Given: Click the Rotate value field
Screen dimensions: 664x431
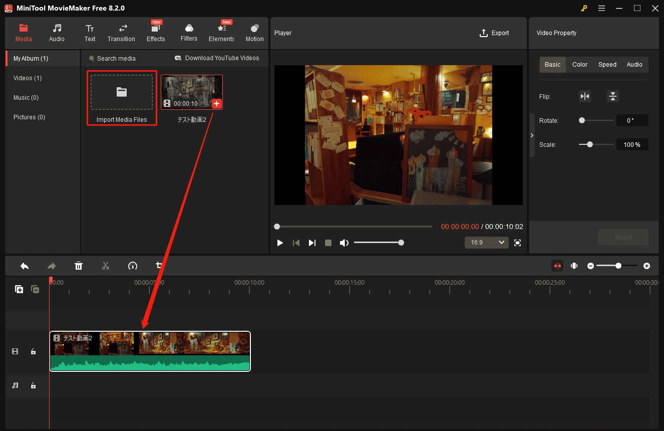Looking at the screenshot, I should pyautogui.click(x=632, y=120).
